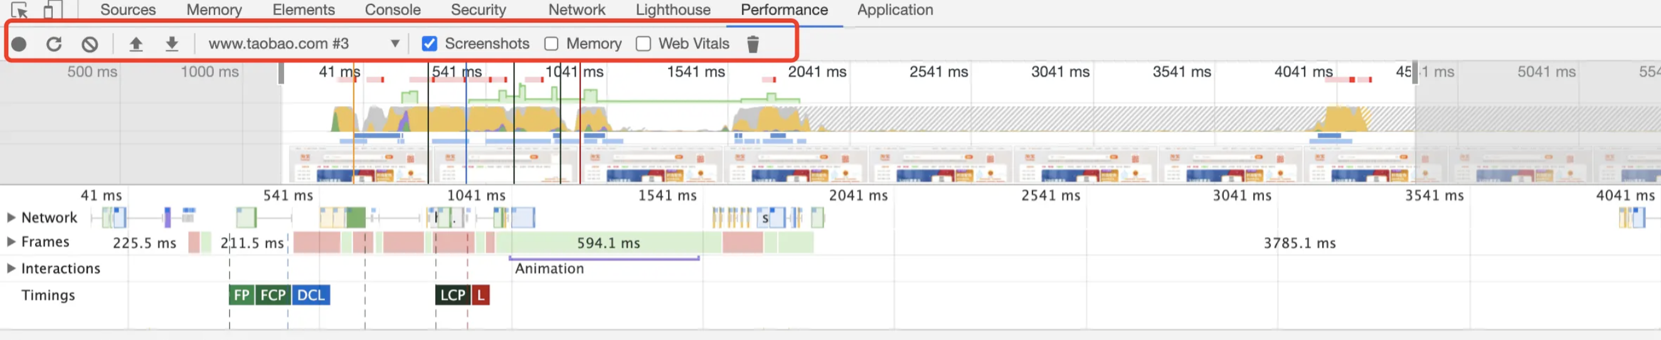Click the blue DCL timing marker

pyautogui.click(x=310, y=295)
